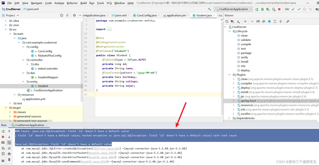Viewport: 319px width, 165px height.
Task: Select the install lifecycle goal in Maven
Action: pyautogui.click(x=244, y=62)
